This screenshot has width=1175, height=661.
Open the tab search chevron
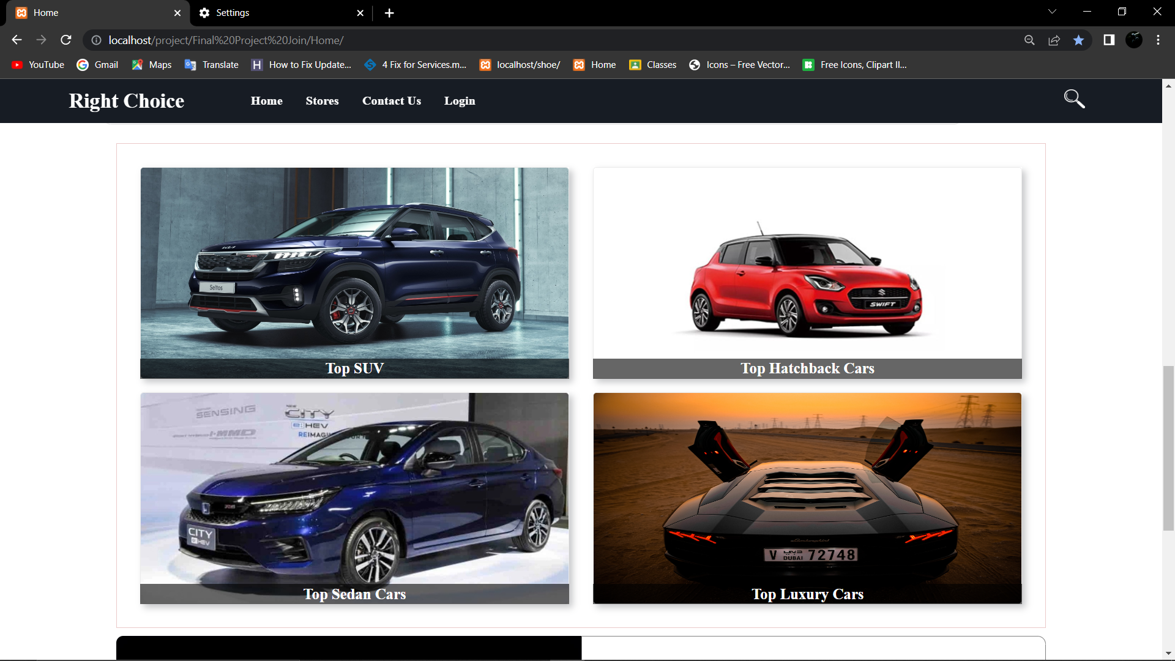1052,11
